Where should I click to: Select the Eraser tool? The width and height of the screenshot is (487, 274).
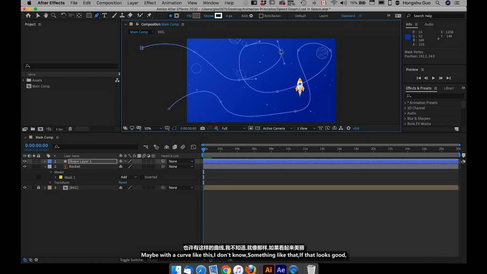[130, 16]
